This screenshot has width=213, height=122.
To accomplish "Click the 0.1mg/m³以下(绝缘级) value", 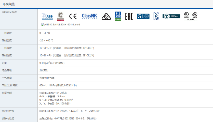I will tap(52, 63).
